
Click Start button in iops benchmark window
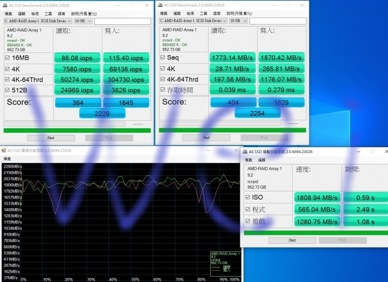click(51, 138)
